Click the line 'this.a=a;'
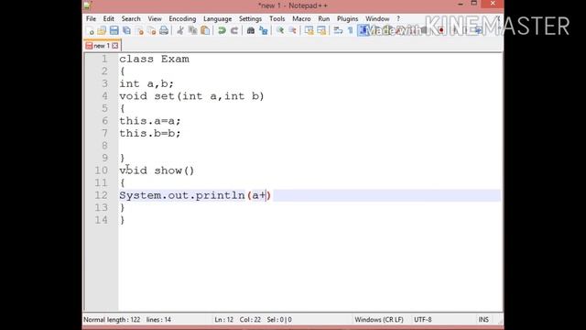The height and width of the screenshot is (330, 586). [150, 121]
